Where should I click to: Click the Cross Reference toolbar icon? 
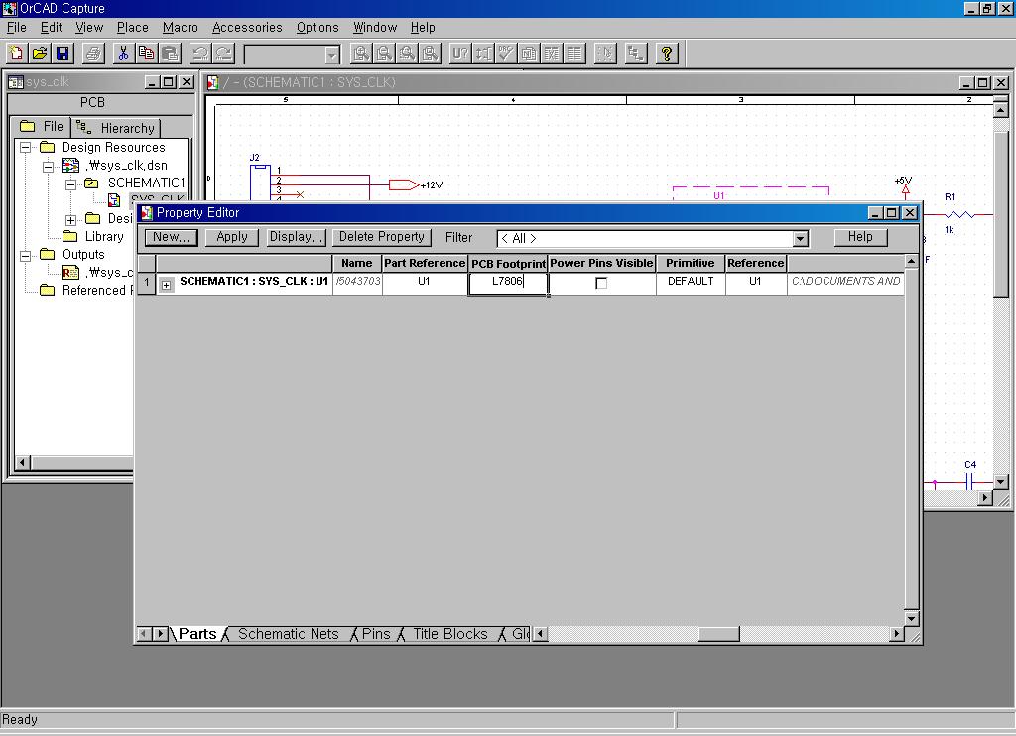pos(552,54)
